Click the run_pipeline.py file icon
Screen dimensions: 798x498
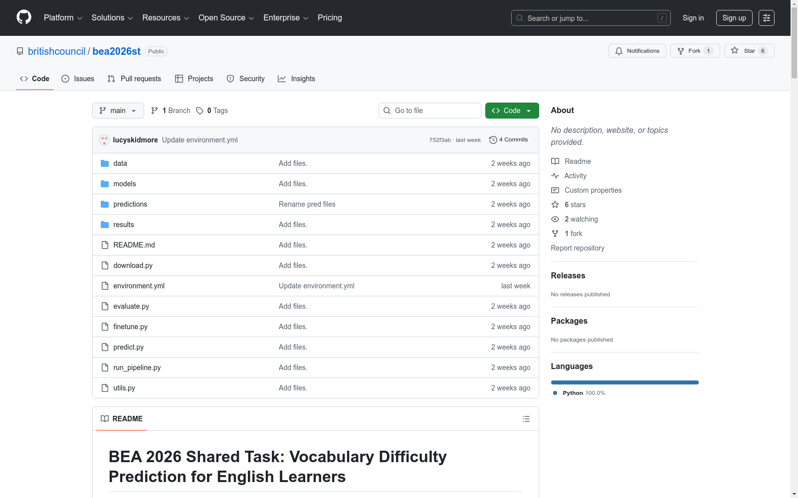coord(105,368)
